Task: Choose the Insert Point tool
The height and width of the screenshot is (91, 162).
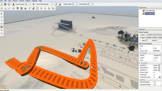Action: (2, 30)
